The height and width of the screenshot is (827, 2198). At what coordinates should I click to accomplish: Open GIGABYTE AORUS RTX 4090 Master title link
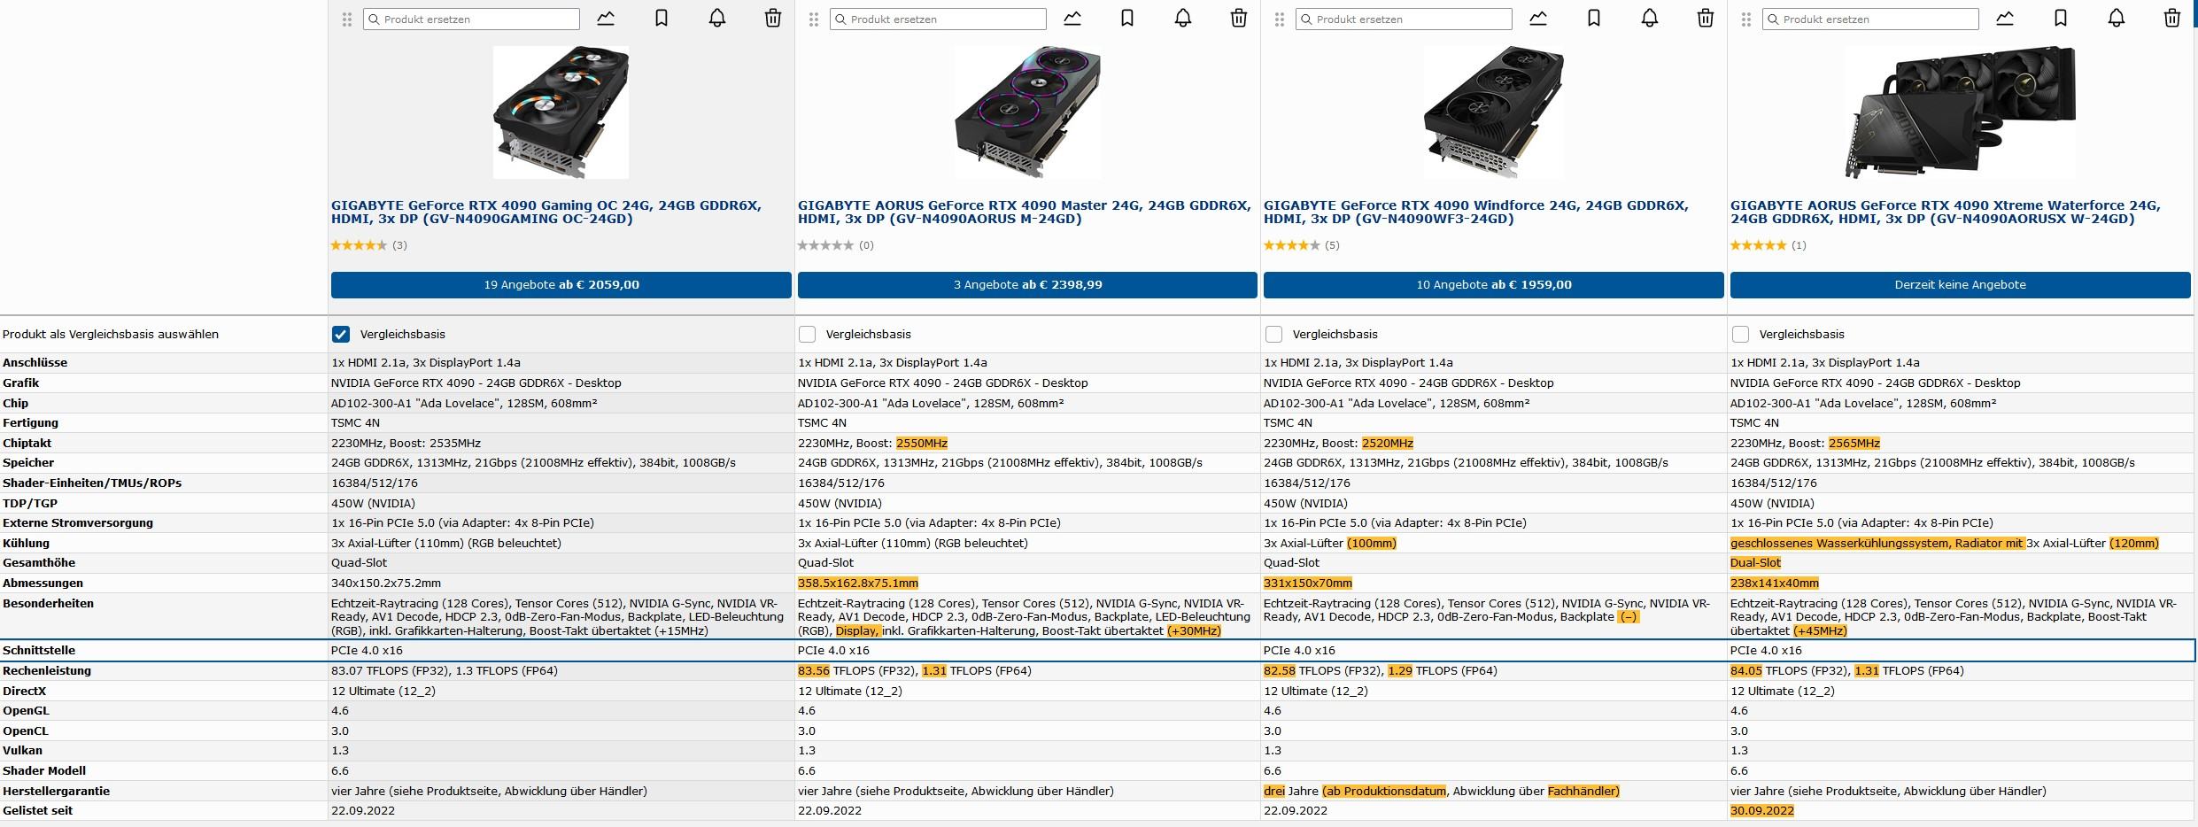click(x=1025, y=212)
